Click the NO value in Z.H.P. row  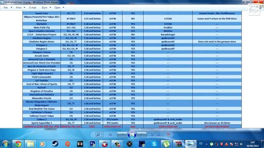pos(133,35)
